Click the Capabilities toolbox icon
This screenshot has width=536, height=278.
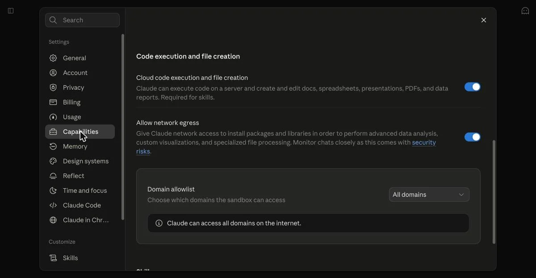pyautogui.click(x=53, y=132)
